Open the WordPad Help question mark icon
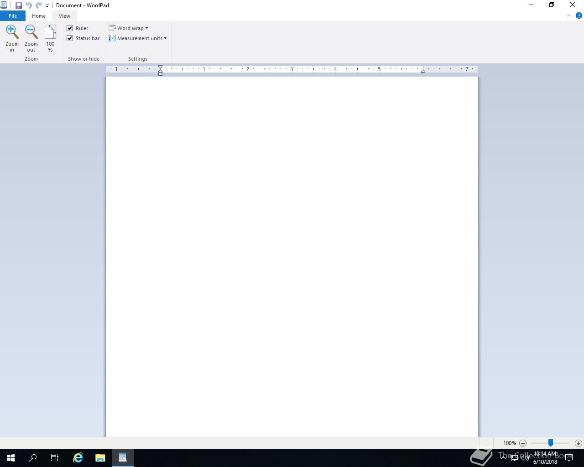 coord(579,16)
